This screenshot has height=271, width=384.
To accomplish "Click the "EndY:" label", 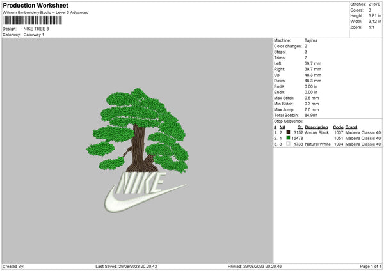I will click(280, 93).
